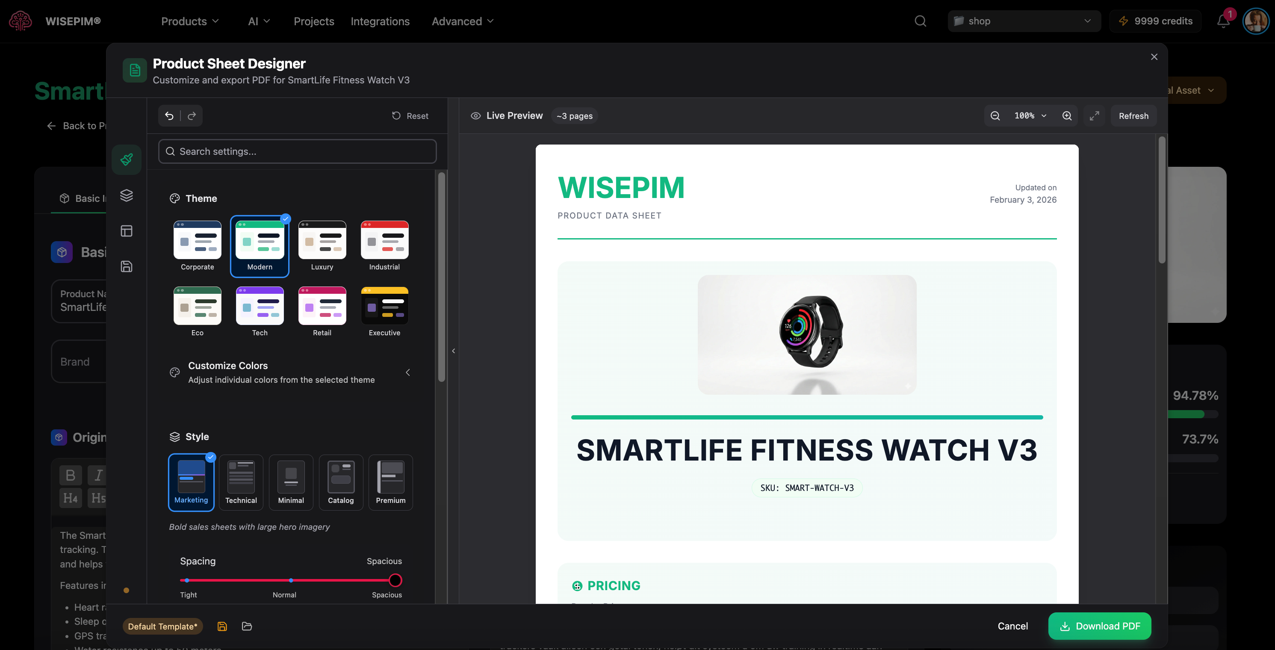Open the 100% zoom level dropdown

click(x=1030, y=116)
